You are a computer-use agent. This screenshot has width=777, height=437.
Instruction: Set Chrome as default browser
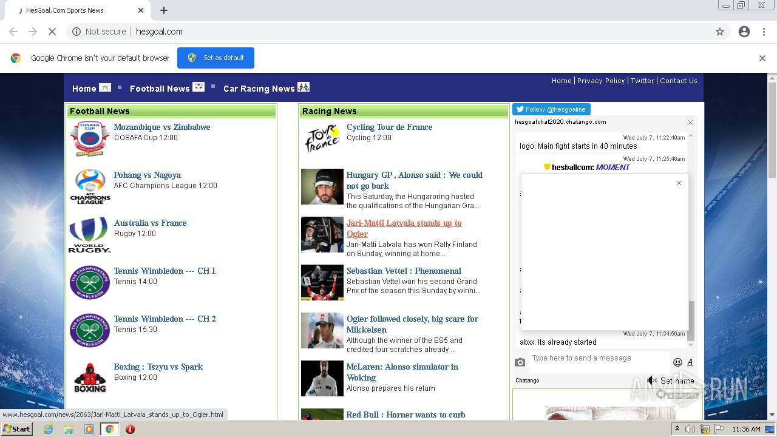pyautogui.click(x=215, y=58)
